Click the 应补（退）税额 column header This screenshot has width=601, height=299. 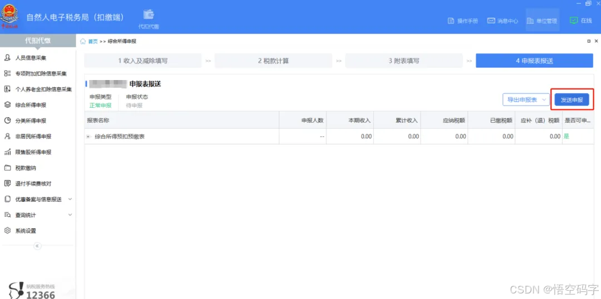tap(540, 120)
